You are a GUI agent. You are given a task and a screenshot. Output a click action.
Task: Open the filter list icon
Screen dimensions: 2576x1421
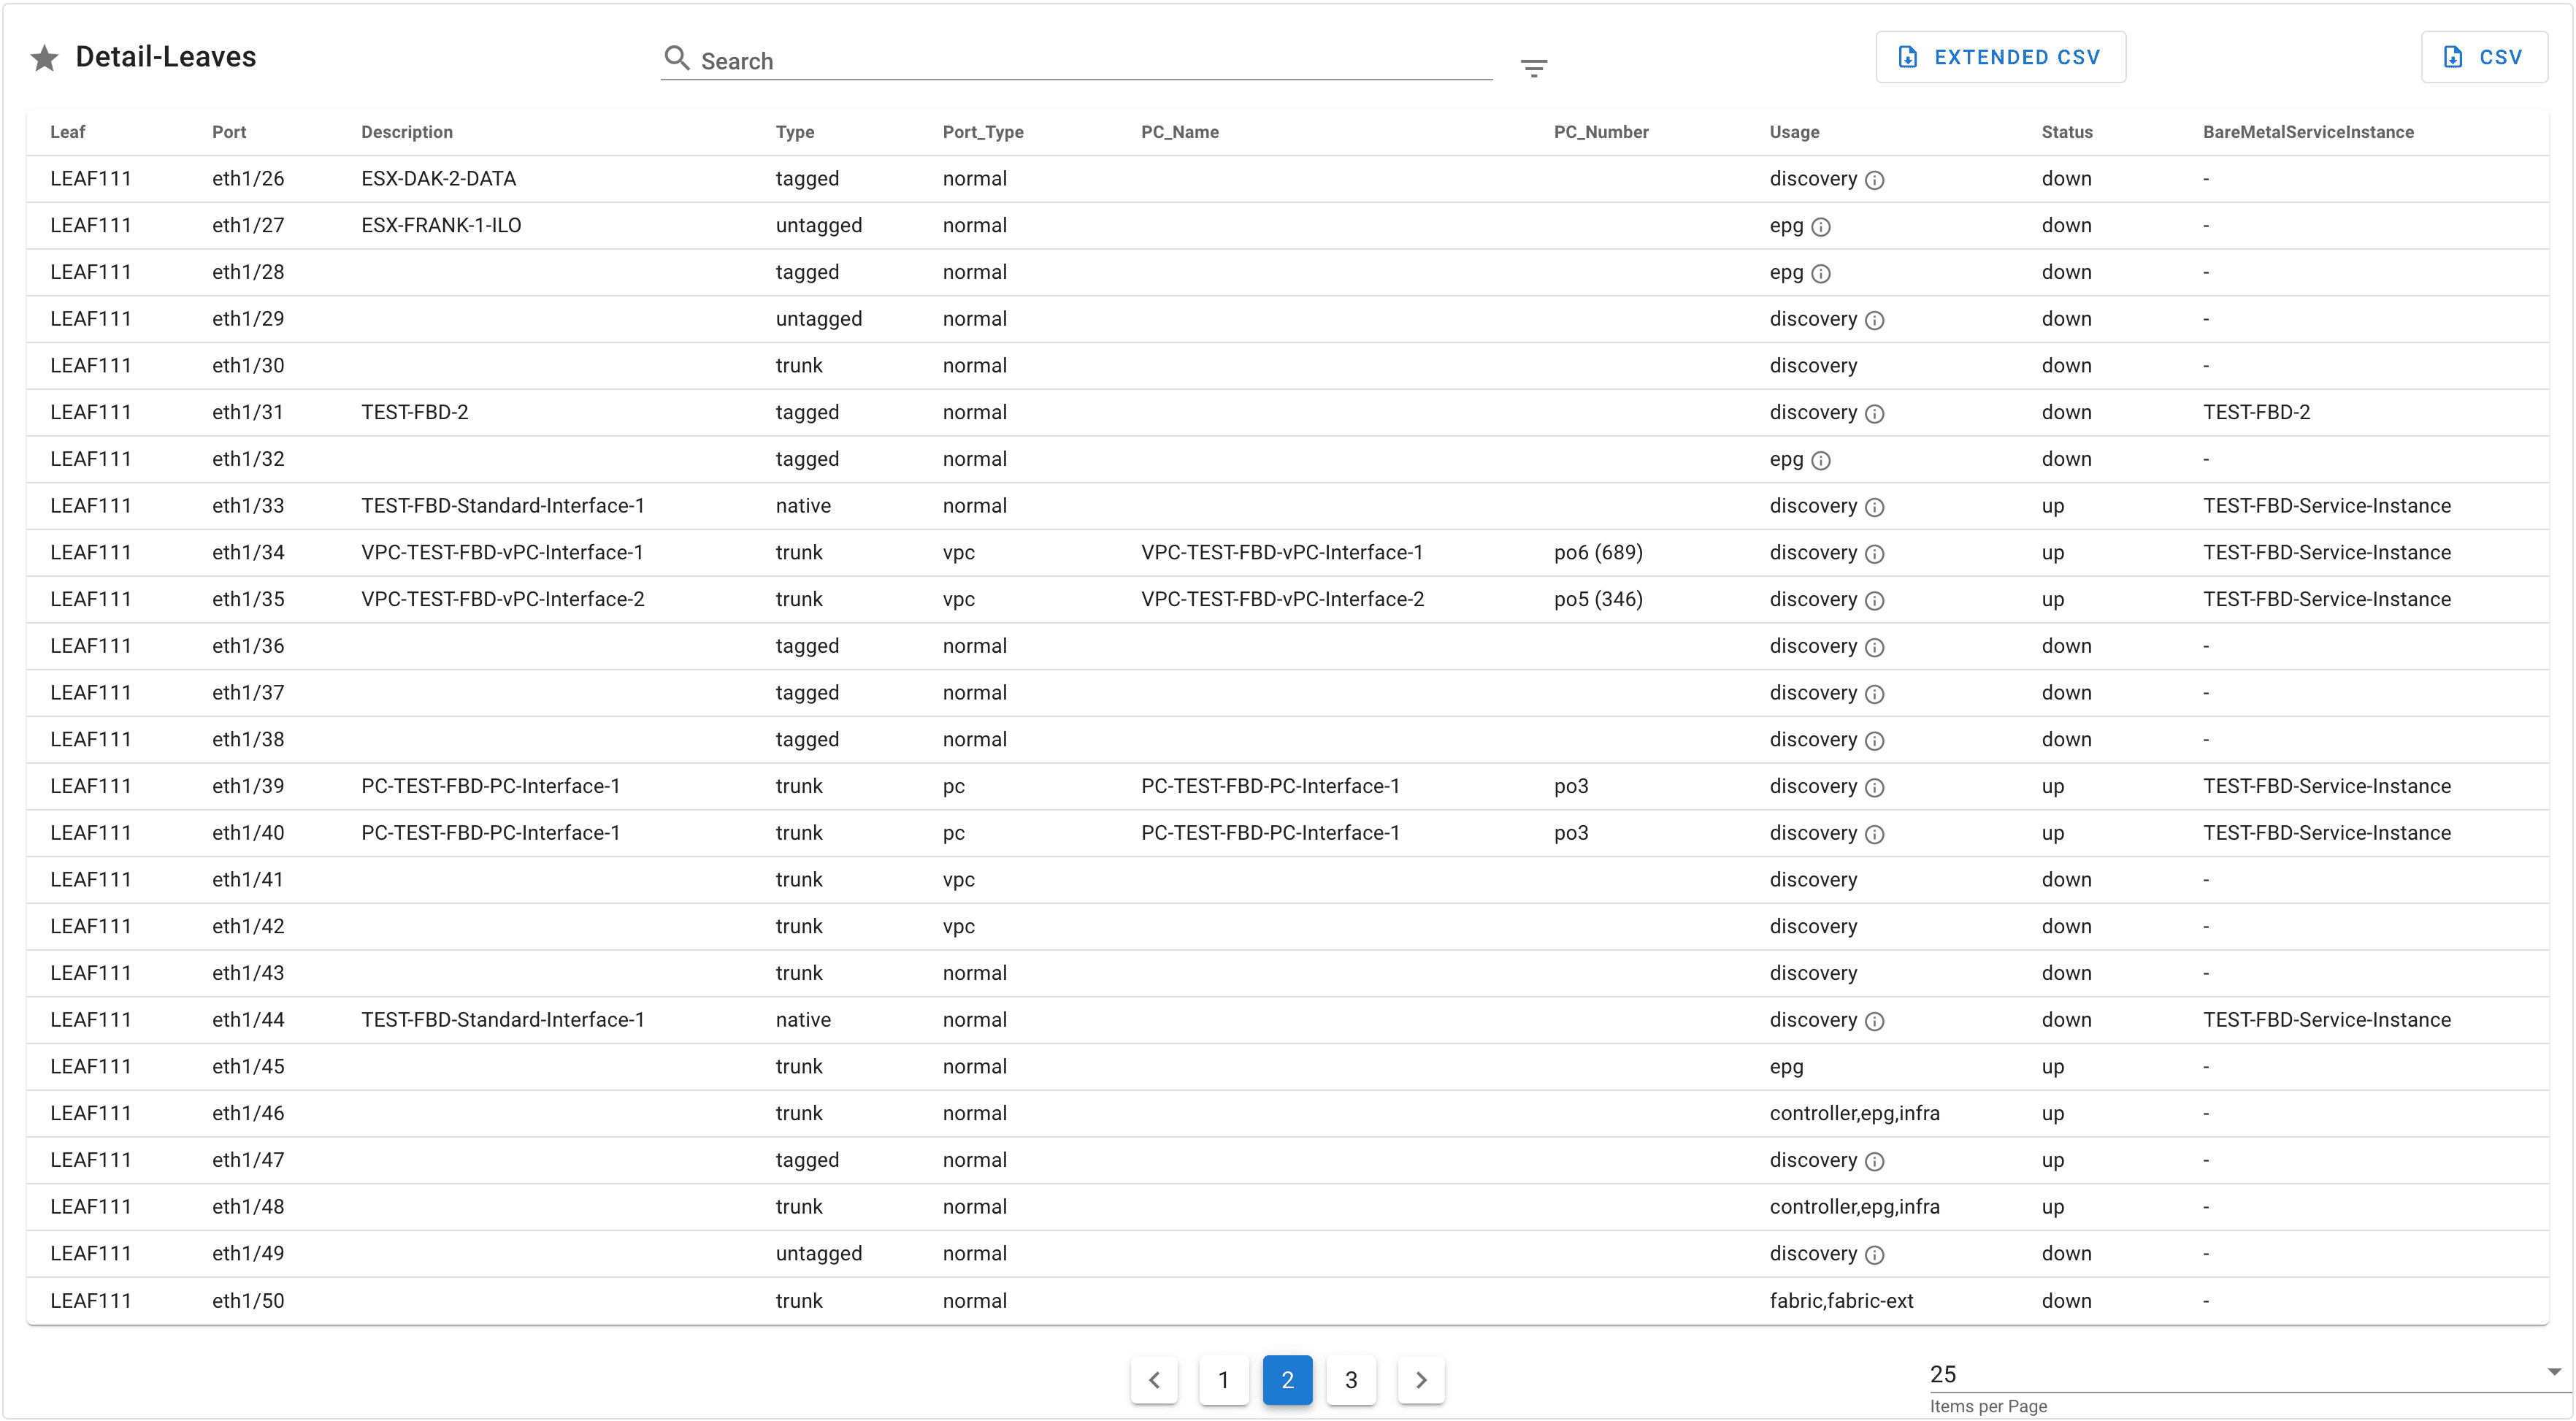1533,68
